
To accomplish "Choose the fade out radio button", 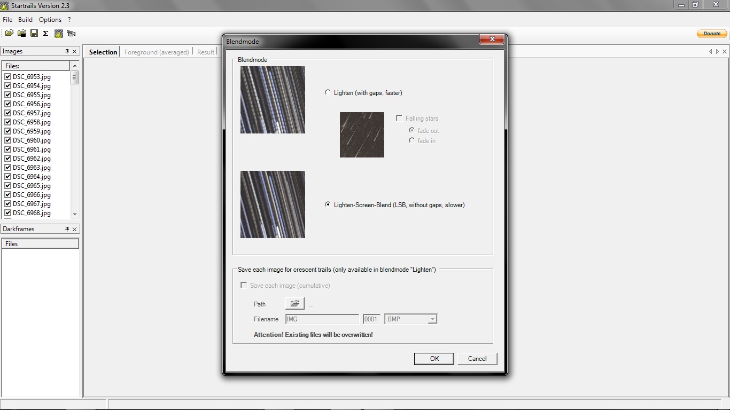I will point(411,130).
